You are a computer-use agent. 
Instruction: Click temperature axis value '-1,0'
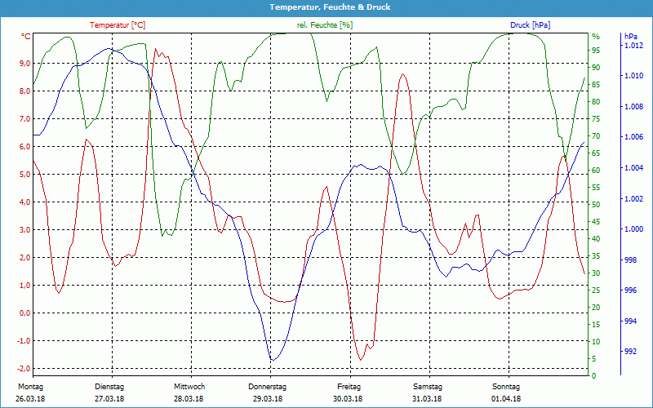(24, 341)
